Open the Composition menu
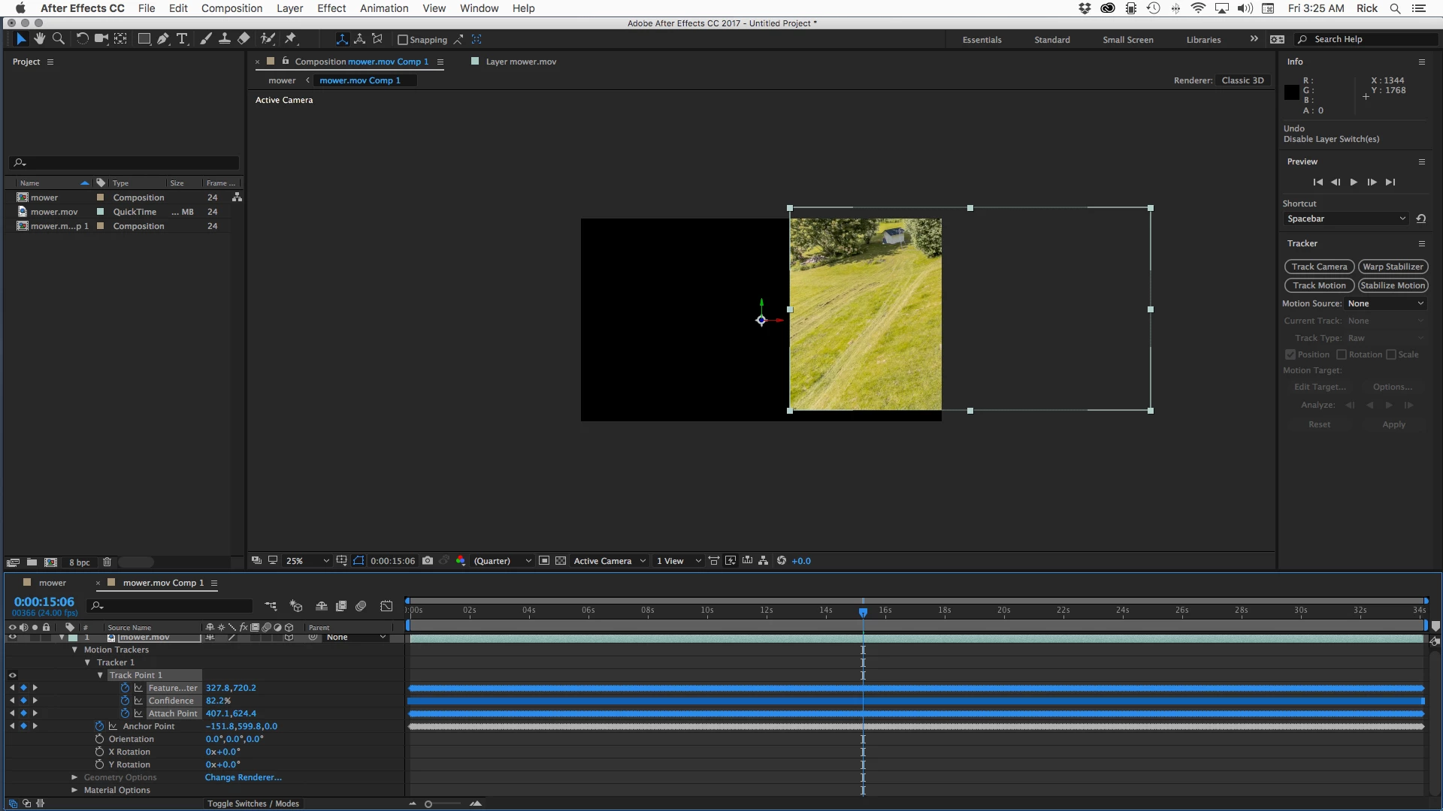The image size is (1443, 811). point(231,8)
